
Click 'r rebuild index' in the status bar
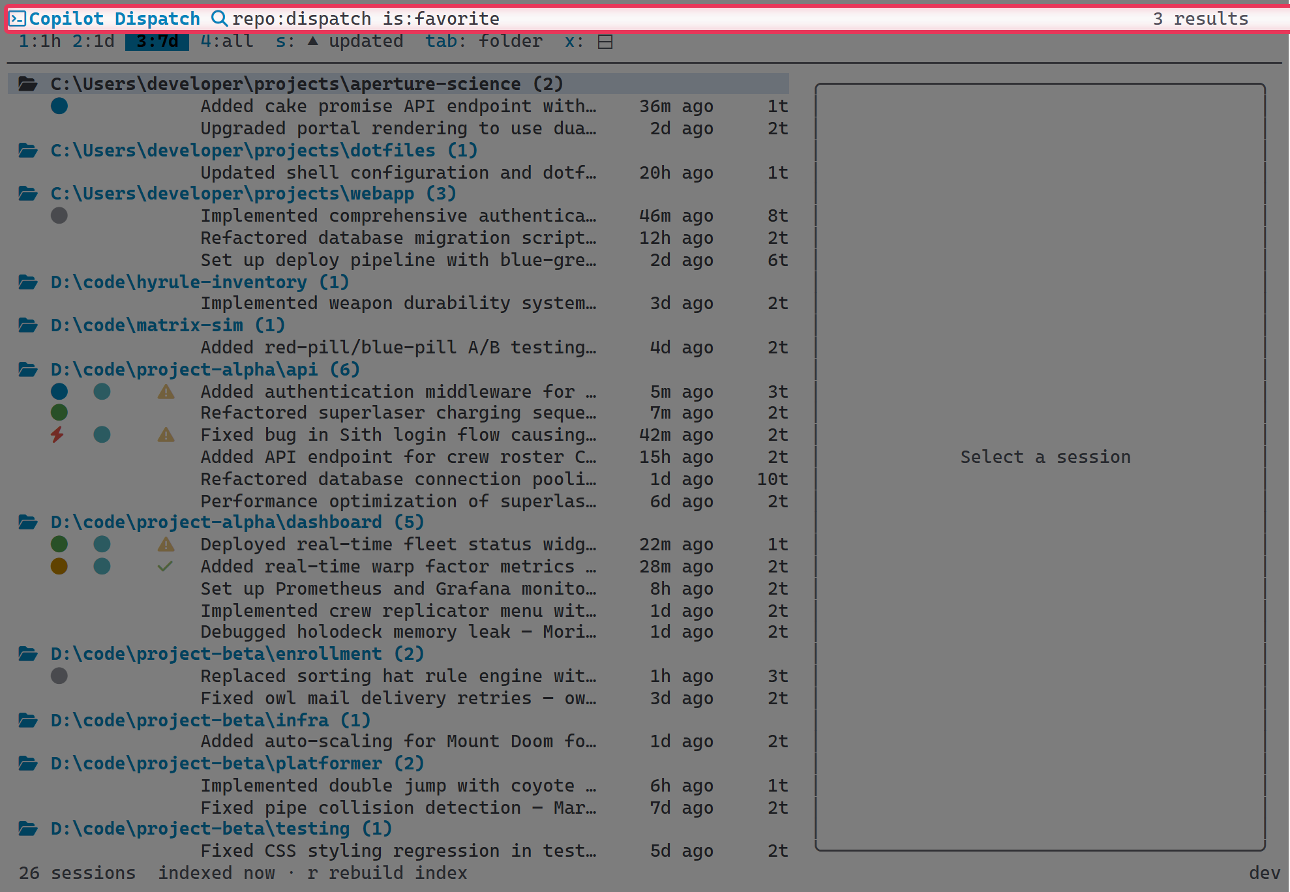tap(387, 872)
